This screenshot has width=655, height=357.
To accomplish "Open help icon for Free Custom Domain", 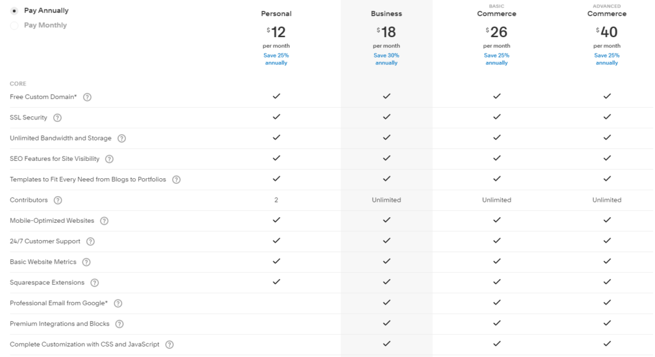I will 87,97.
